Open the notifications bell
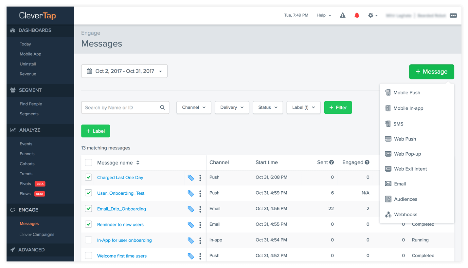The width and height of the screenshot is (468, 268). 357,15
